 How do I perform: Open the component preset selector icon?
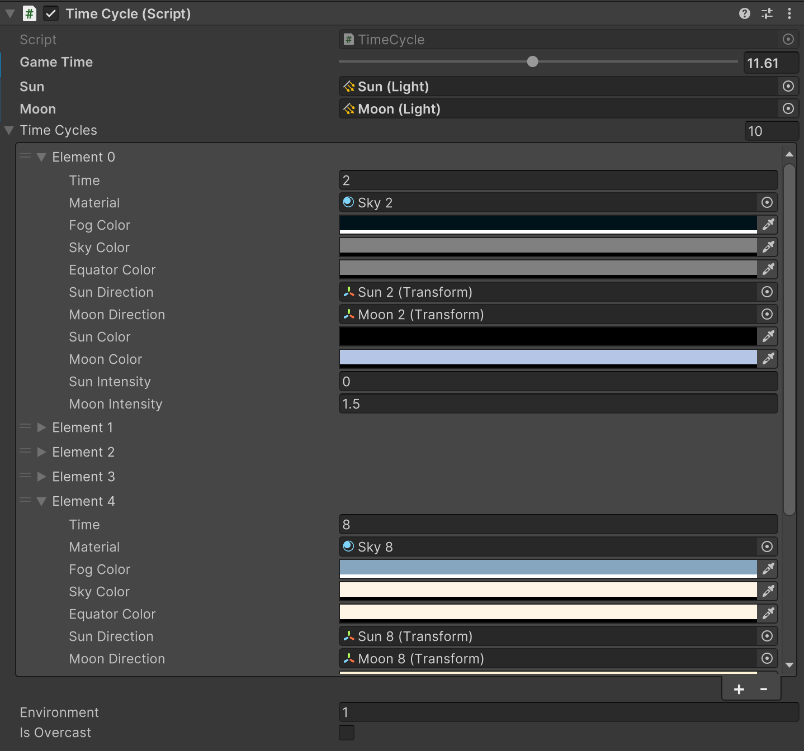pos(767,13)
